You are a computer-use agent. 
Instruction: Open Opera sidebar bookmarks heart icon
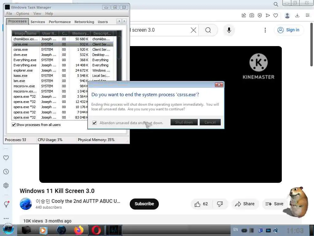point(6,158)
